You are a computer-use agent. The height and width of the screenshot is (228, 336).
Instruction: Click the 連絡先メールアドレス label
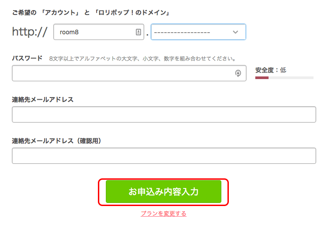coord(43,99)
